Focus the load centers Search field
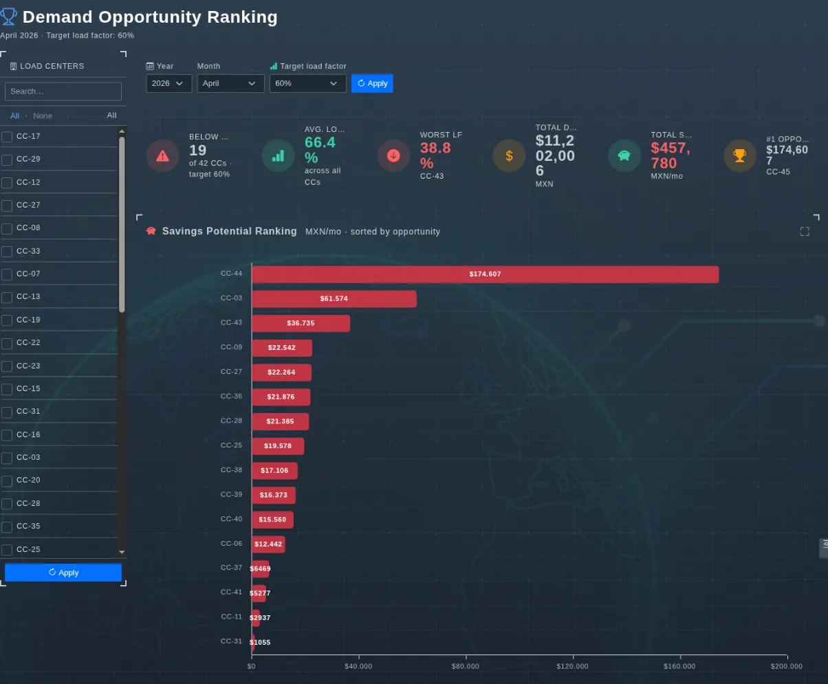Viewport: 828px width, 684px height. coord(63,91)
